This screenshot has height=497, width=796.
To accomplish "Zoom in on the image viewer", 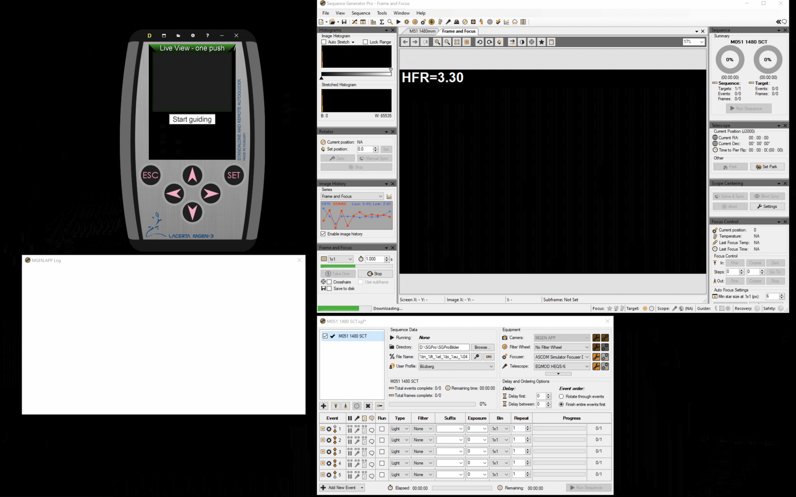I will pos(437,42).
